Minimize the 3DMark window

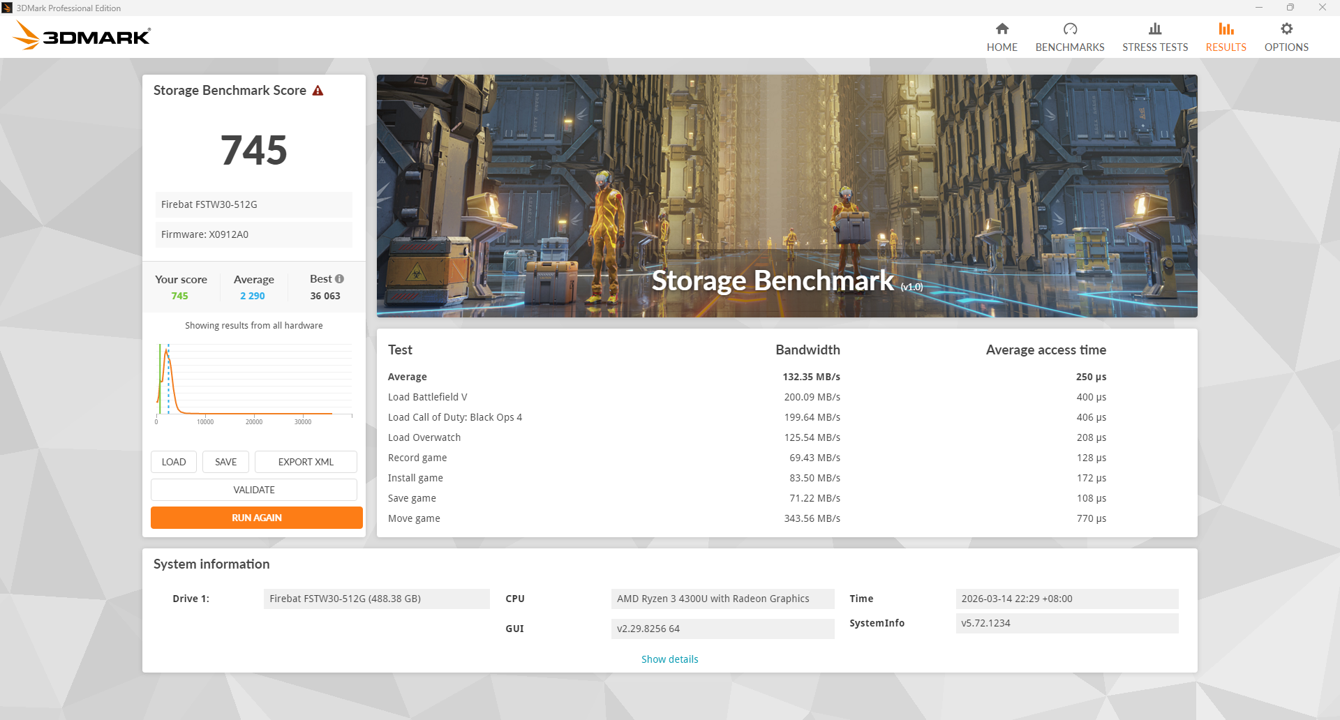pyautogui.click(x=1258, y=8)
